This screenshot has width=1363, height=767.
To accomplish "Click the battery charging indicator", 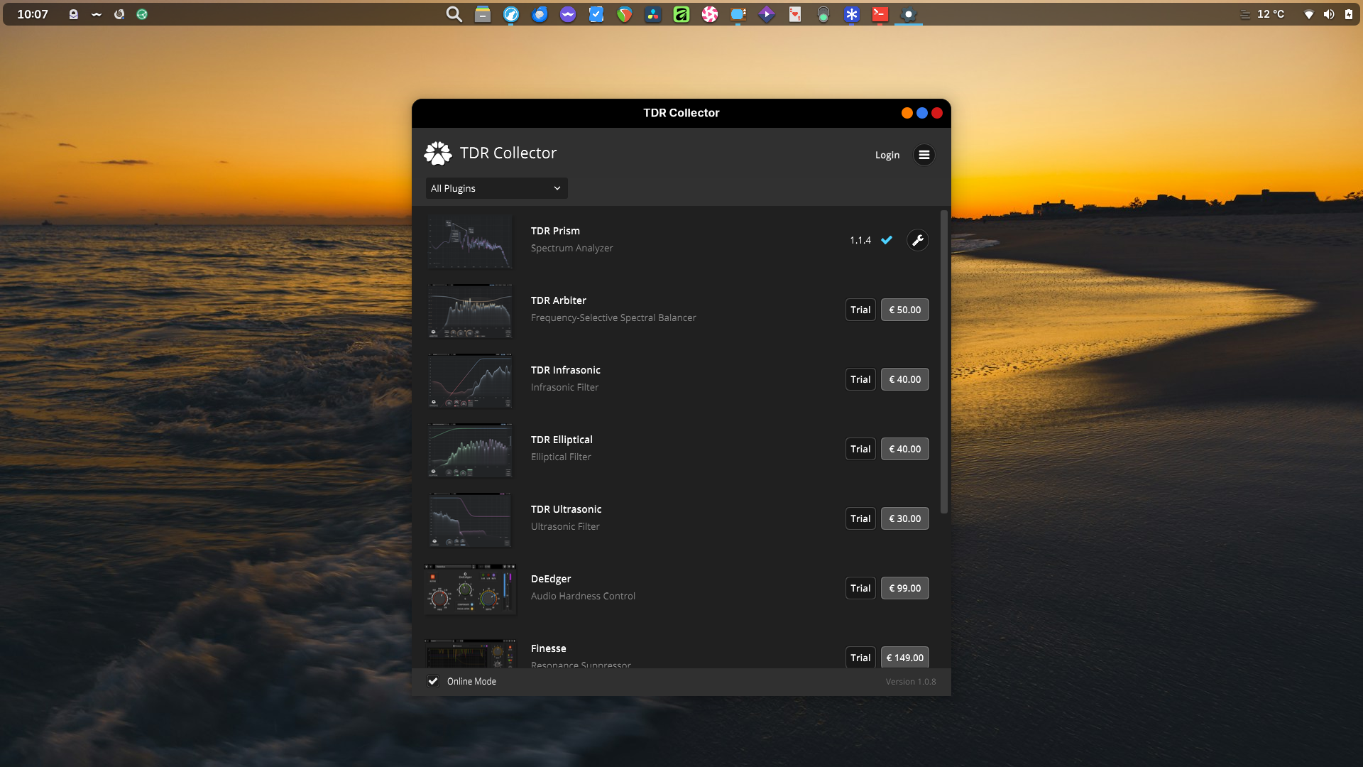I will pos(1349,14).
